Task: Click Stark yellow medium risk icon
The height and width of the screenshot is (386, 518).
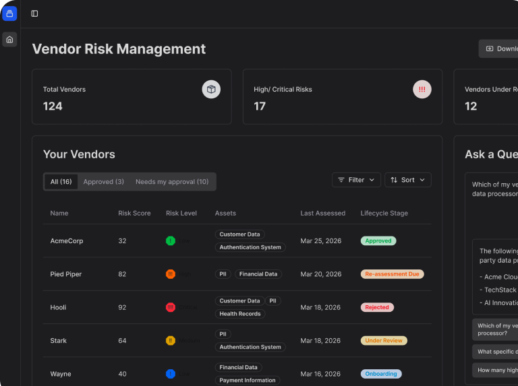Action: click(x=171, y=340)
